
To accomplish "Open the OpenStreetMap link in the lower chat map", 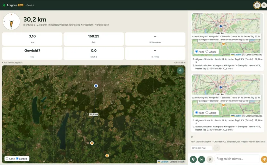I will 254,116.
